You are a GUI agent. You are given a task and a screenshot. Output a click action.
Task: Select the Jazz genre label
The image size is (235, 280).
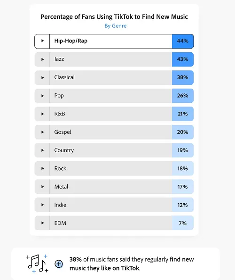[x=59, y=59]
